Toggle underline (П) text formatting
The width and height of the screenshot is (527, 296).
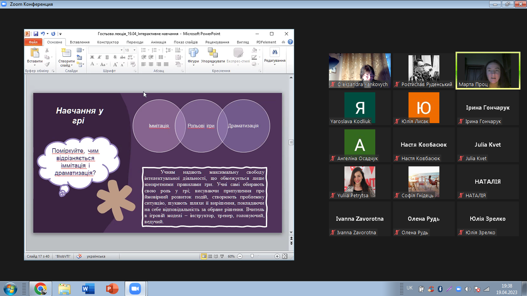[x=107, y=57]
